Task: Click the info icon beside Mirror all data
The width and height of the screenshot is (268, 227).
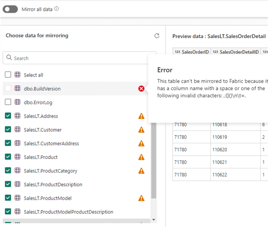Action: [56, 9]
